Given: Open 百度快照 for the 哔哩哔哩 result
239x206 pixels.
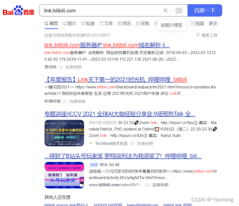Looking at the screenshot, I should [x=78, y=101].
